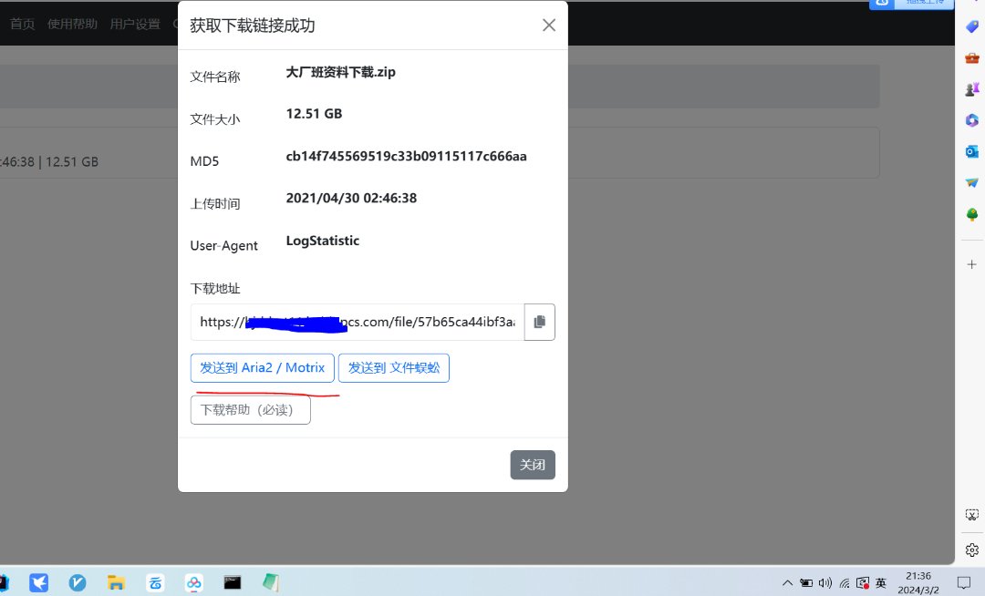Open the settings gear in the right sidebar

[x=971, y=550]
